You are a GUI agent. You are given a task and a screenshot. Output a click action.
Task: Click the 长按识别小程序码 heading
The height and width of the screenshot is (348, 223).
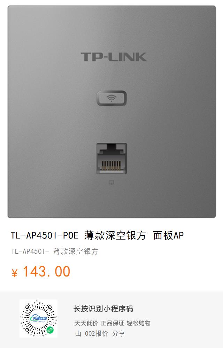103,309
